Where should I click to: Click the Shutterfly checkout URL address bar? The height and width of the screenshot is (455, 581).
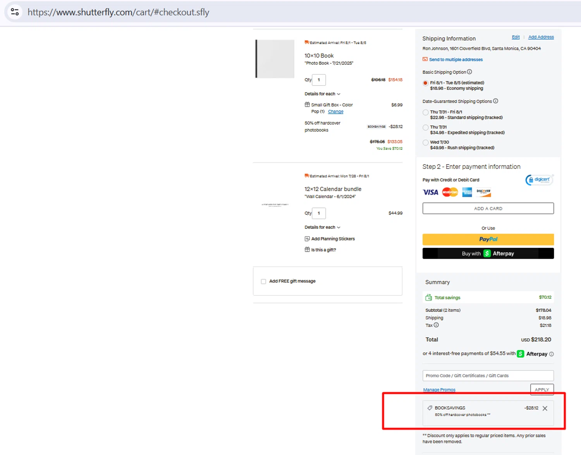pos(118,12)
